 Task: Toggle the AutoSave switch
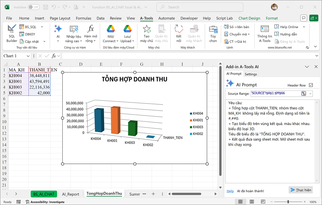[33, 7]
